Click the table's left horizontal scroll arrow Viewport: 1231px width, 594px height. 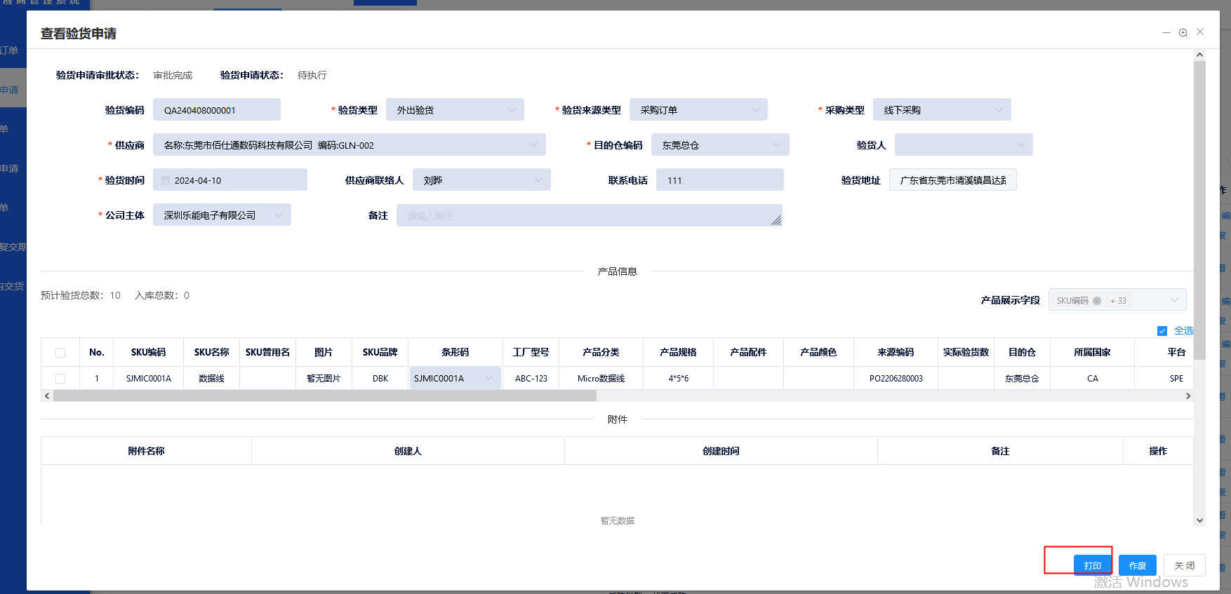[47, 396]
